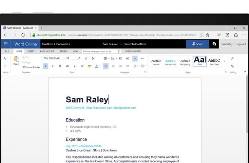
Task: Open Replace in the Editing group
Action: click(x=232, y=66)
